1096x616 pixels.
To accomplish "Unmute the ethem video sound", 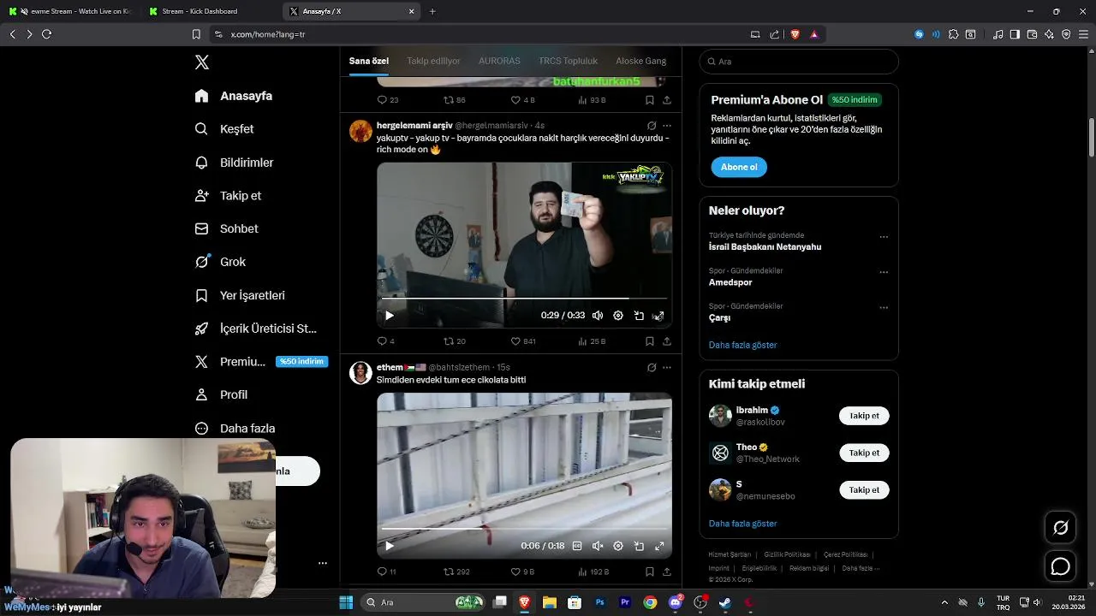I will [598, 546].
